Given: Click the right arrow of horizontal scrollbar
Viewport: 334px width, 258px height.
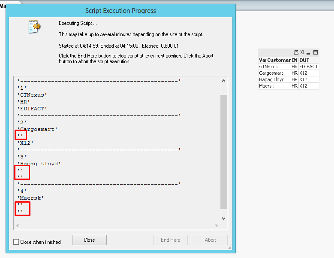Looking at the screenshot, I should pyautogui.click(x=217, y=226).
